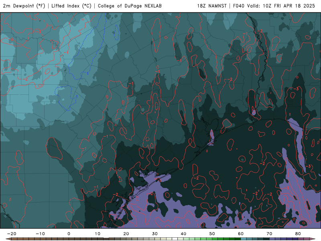Click the 80 label on color scale
Screen dimensions: 321x241
(x=298, y=234)
